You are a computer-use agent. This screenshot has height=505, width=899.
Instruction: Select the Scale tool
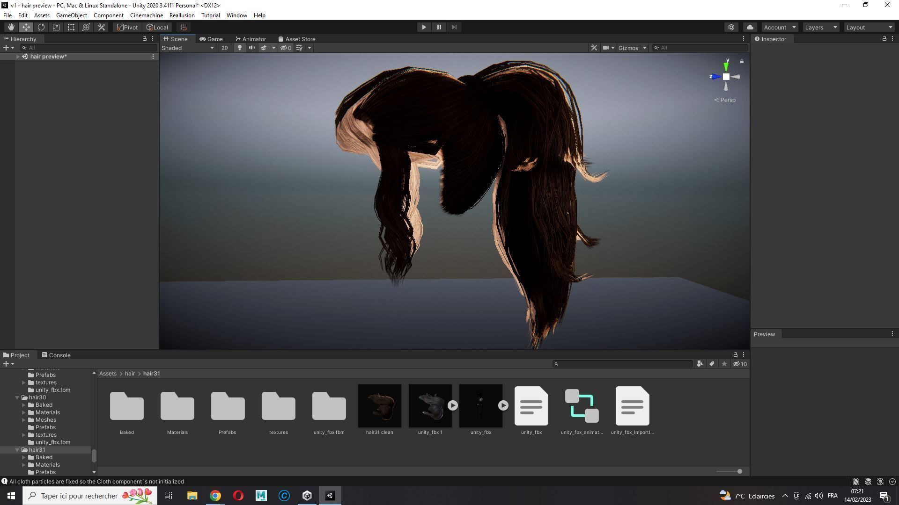click(x=56, y=27)
